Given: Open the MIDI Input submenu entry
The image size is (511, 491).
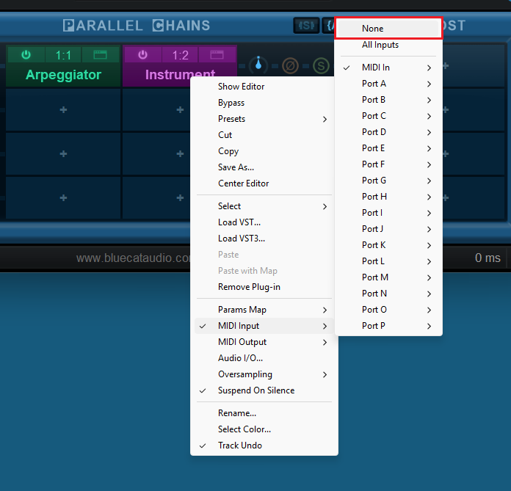Looking at the screenshot, I should (264, 326).
